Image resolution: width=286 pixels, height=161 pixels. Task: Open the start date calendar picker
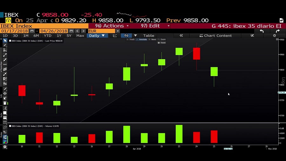[32, 31]
